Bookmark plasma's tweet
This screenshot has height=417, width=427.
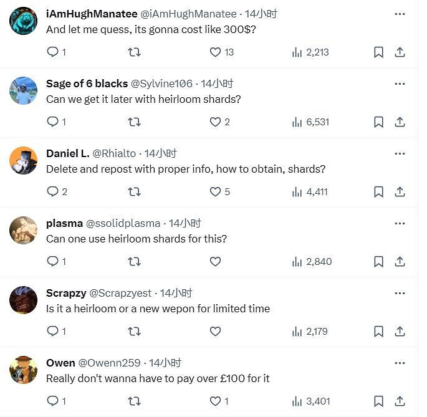[x=378, y=262]
